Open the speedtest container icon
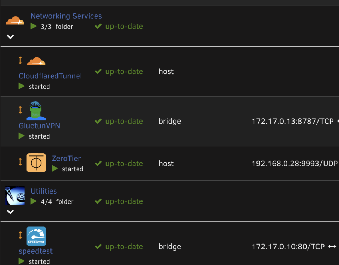This screenshot has width=339, height=265. [x=36, y=236]
